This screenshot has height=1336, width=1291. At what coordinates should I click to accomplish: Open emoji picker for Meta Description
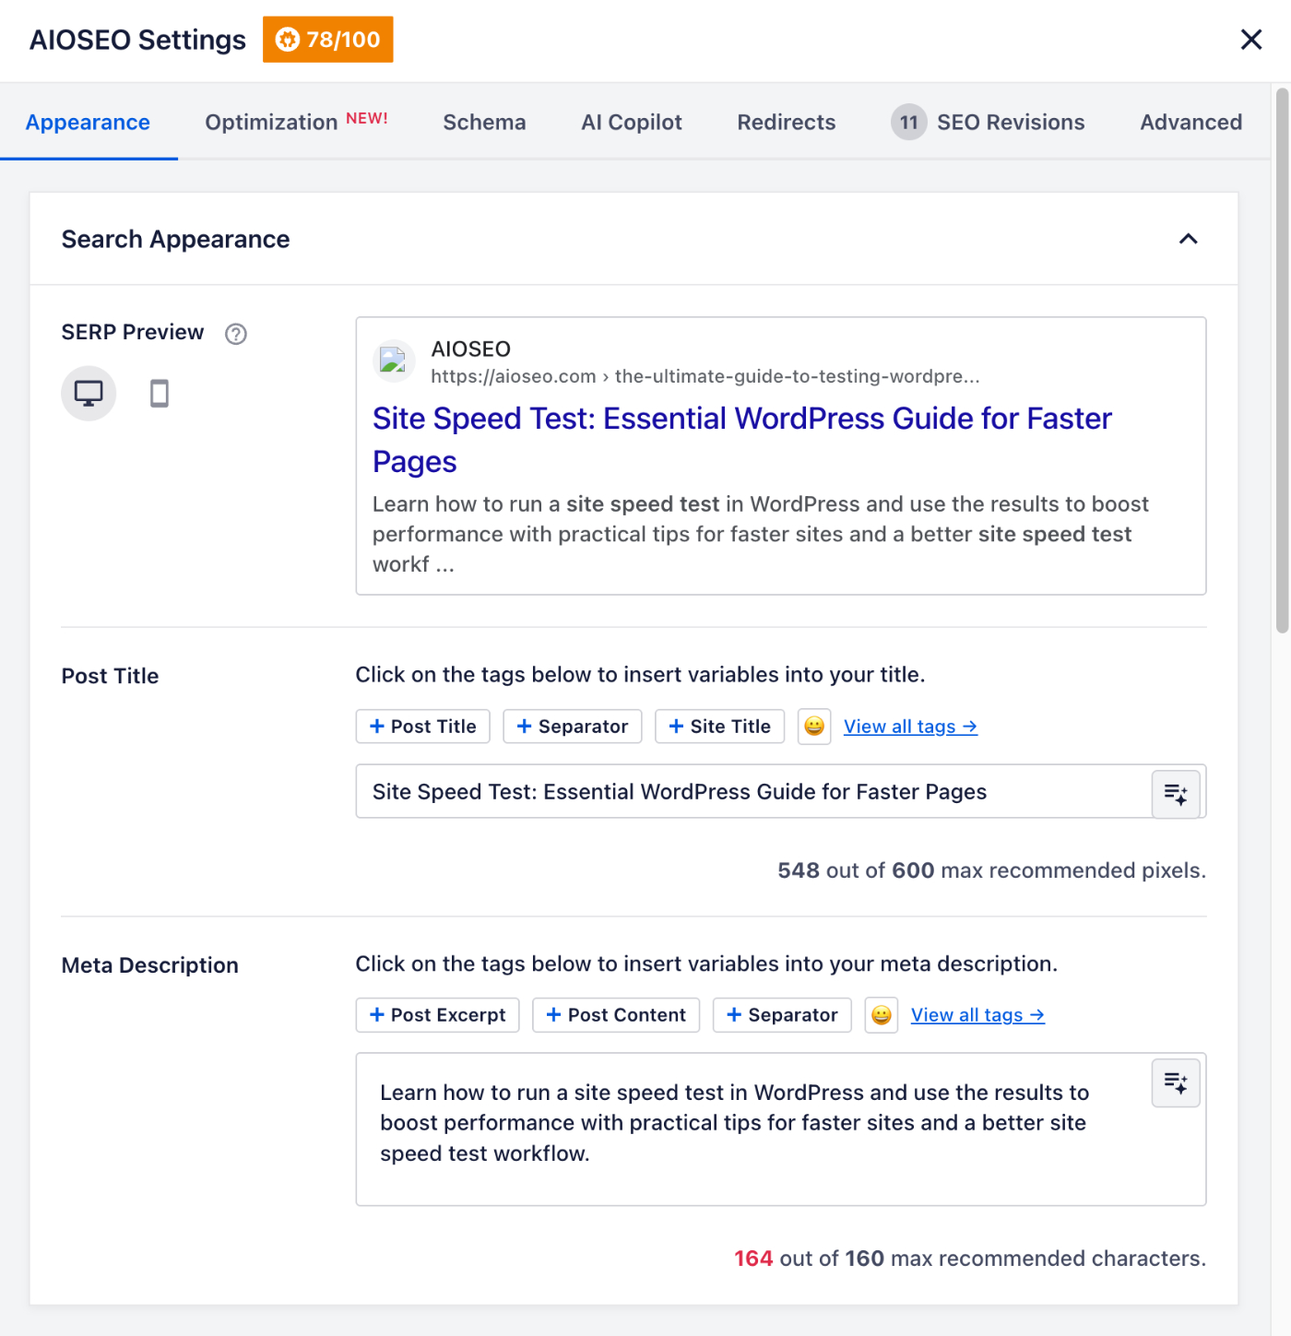tap(882, 1015)
